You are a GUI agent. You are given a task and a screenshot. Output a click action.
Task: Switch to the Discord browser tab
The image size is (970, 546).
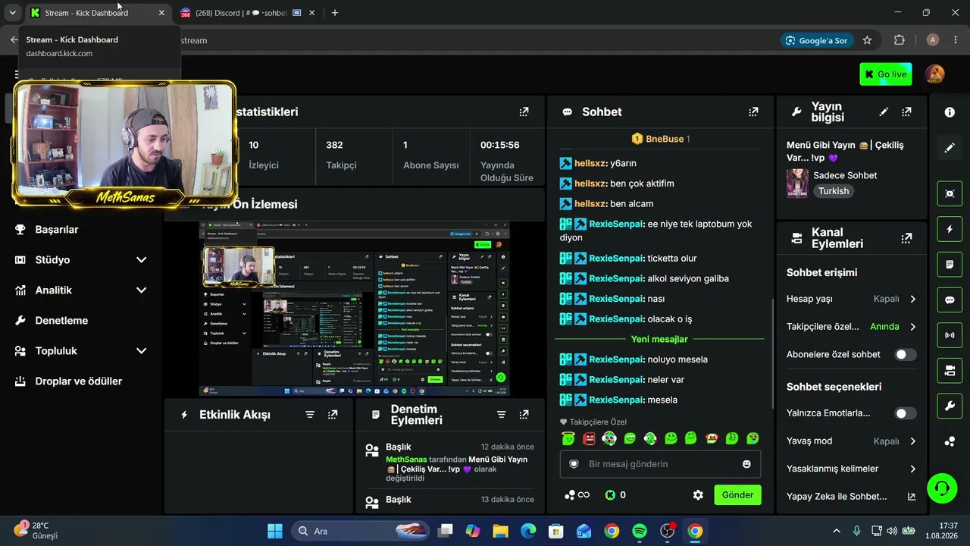[x=239, y=13]
